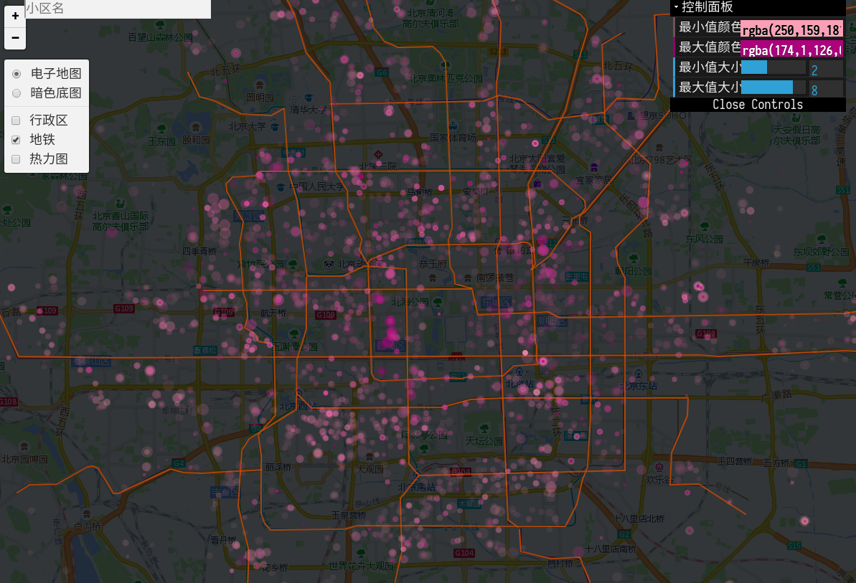
Task: Click the 世界花卉大观园 map label
Action: 361,566
